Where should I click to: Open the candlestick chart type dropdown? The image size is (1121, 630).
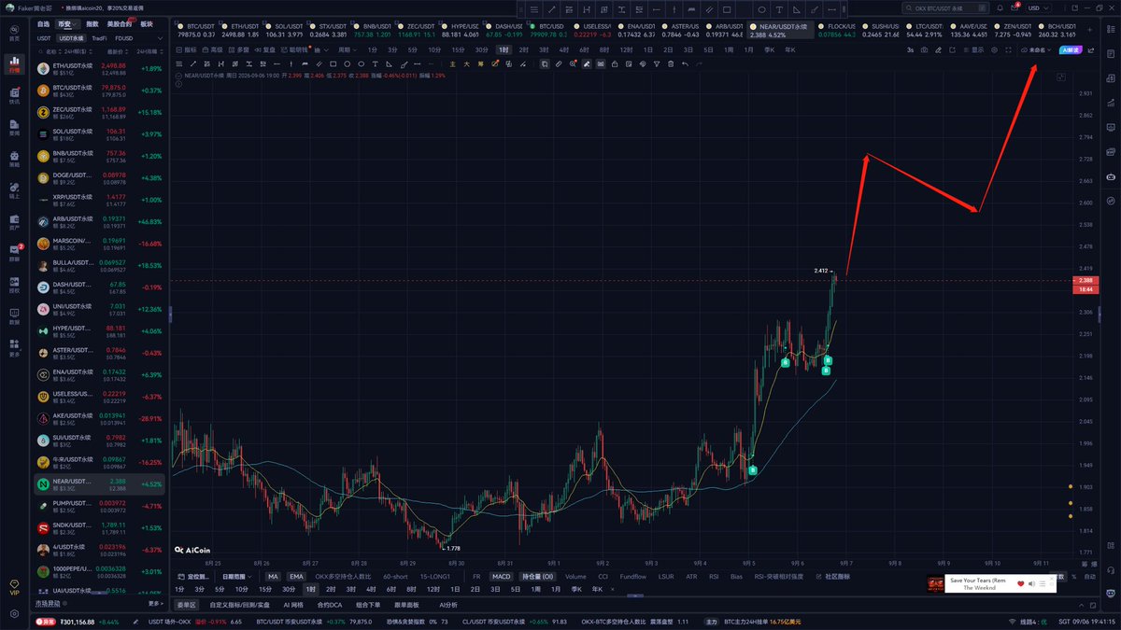[321, 49]
